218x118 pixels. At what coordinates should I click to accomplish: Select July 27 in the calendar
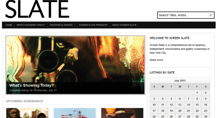click(180, 116)
